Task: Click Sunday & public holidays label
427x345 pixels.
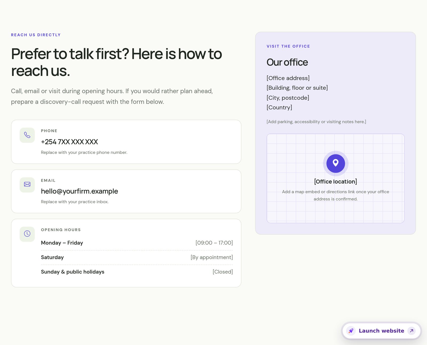Action: 73,272
